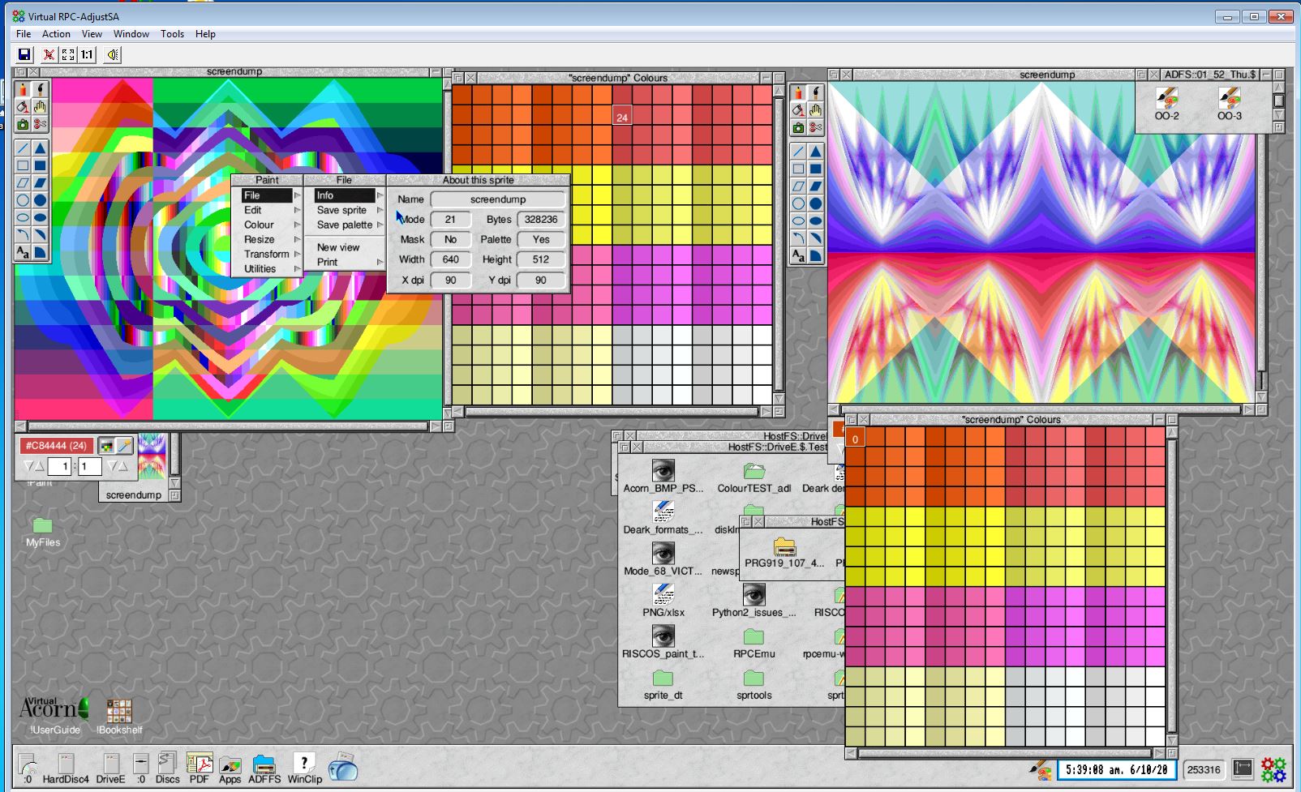Click the screendump sprite thumbnail
Screen dimensions: 1301x792
click(152, 457)
